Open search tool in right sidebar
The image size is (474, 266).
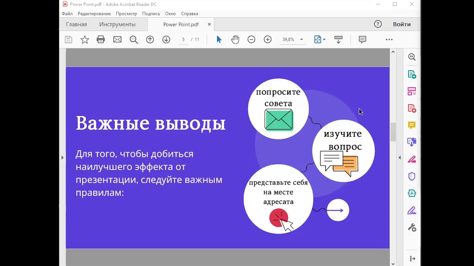point(412,57)
